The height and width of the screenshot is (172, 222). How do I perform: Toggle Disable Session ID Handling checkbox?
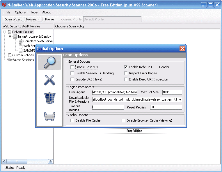[72, 73]
